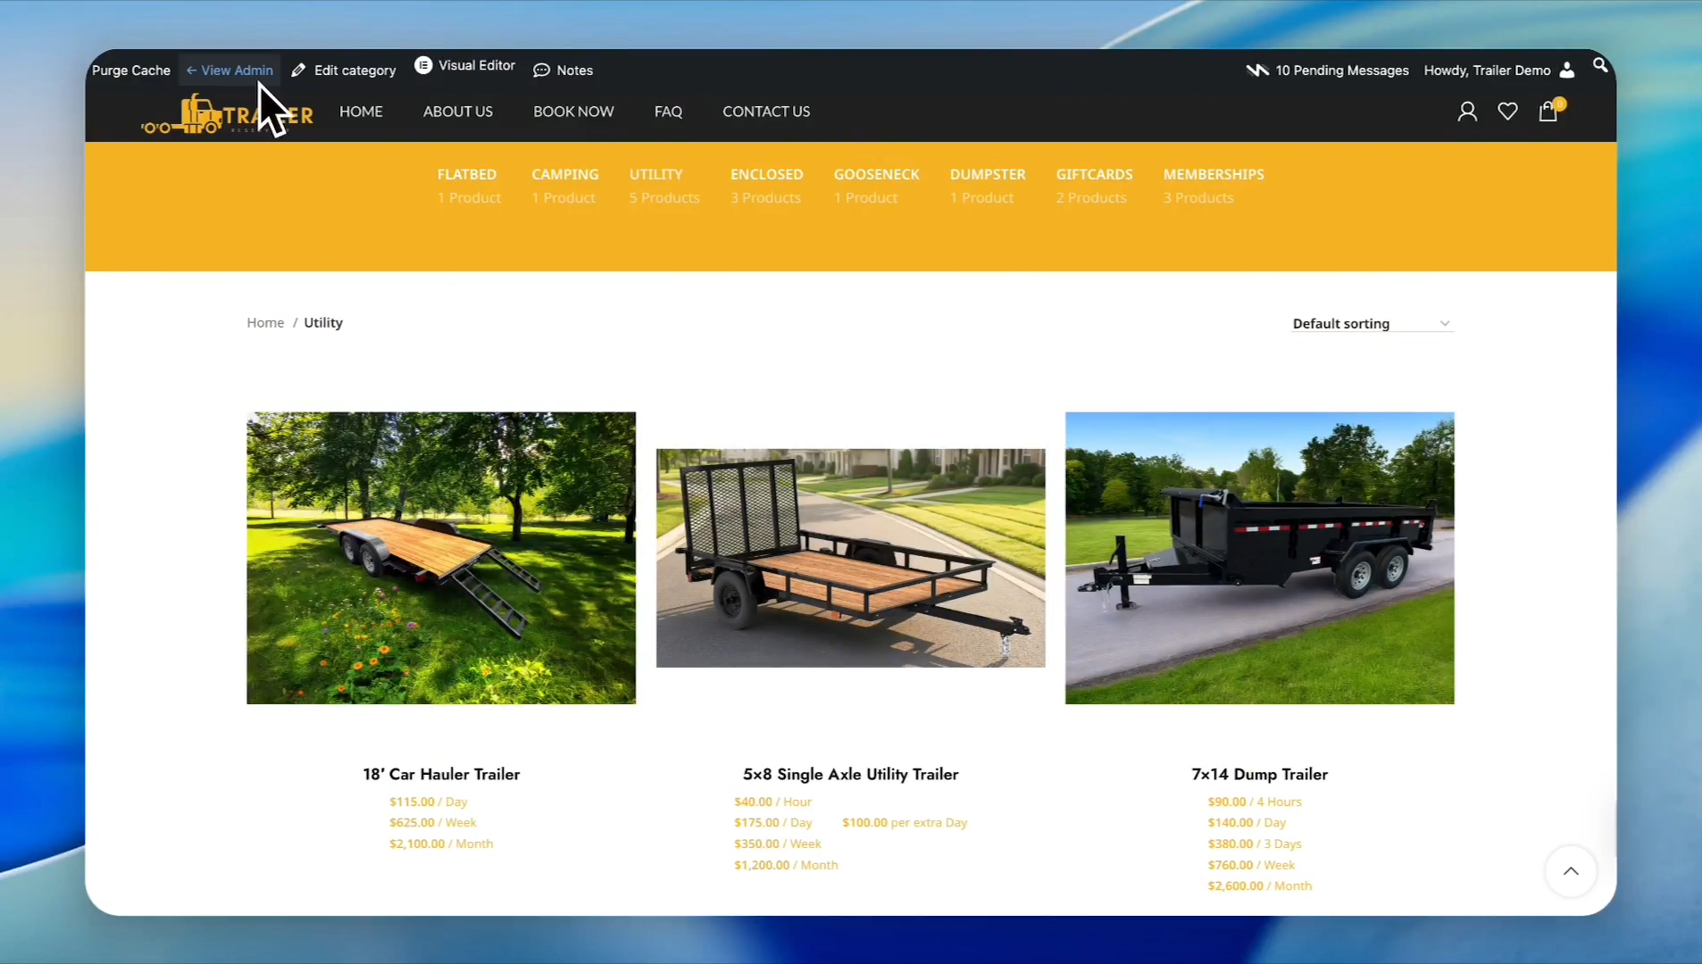Click the Home breadcrumb link
The height and width of the screenshot is (964, 1702).
point(265,323)
